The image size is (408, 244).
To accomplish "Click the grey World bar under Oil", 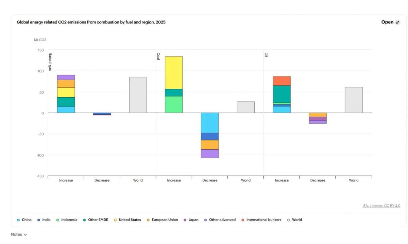I will [x=354, y=99].
